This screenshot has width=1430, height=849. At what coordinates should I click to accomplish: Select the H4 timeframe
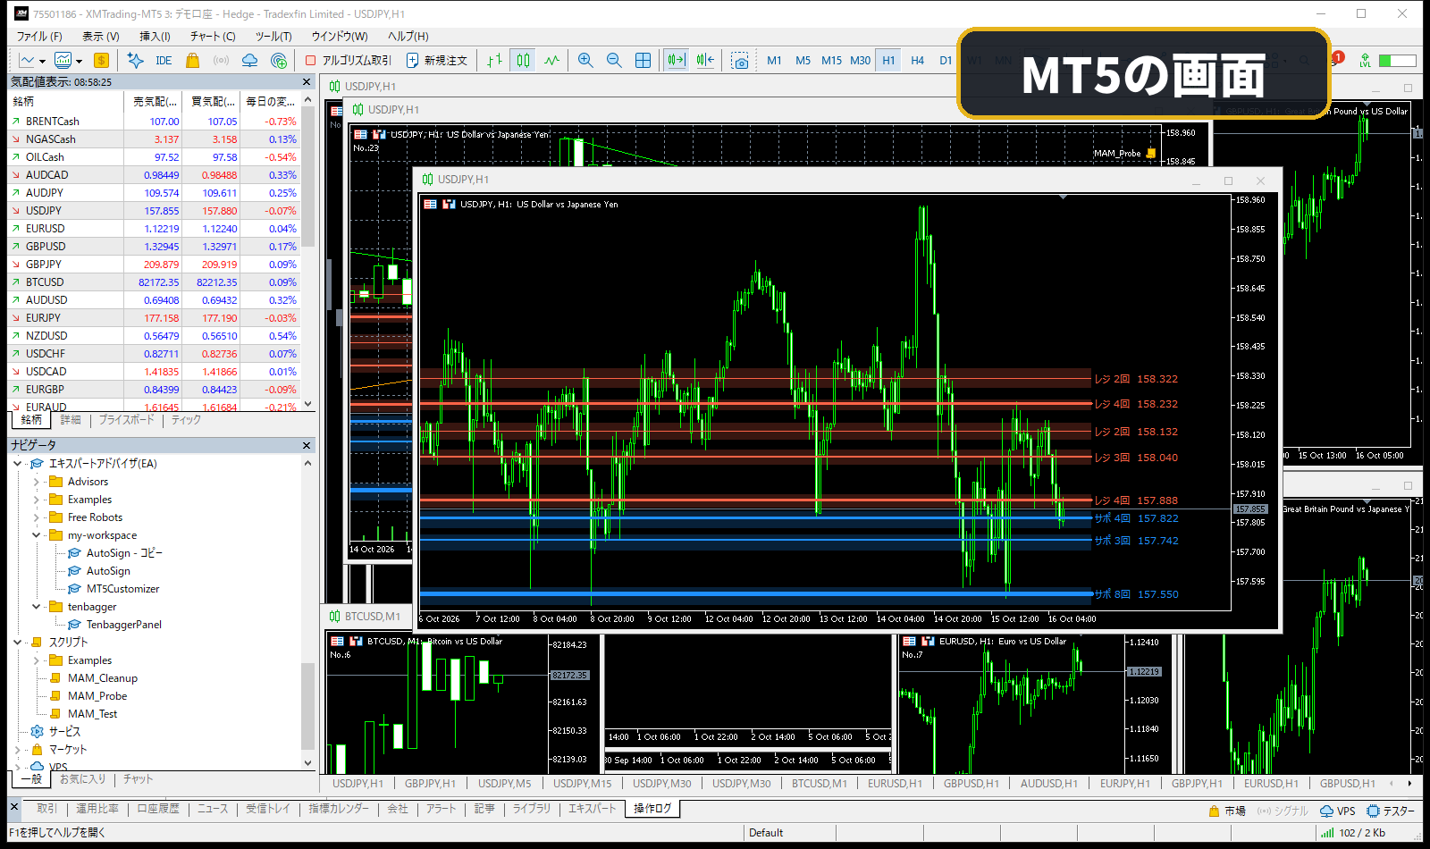point(917,61)
